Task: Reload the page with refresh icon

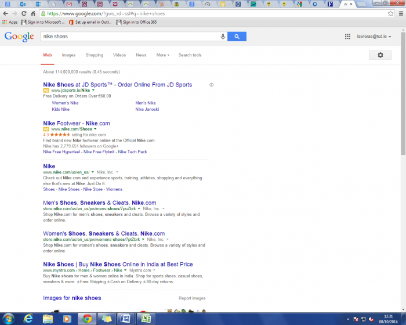Action: point(24,13)
